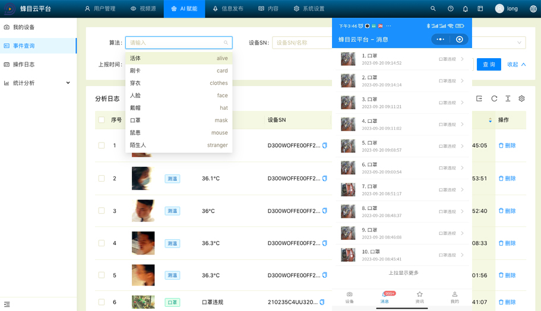Click the sort arrows in table header
The height and width of the screenshot is (311, 541).
tap(491, 120)
